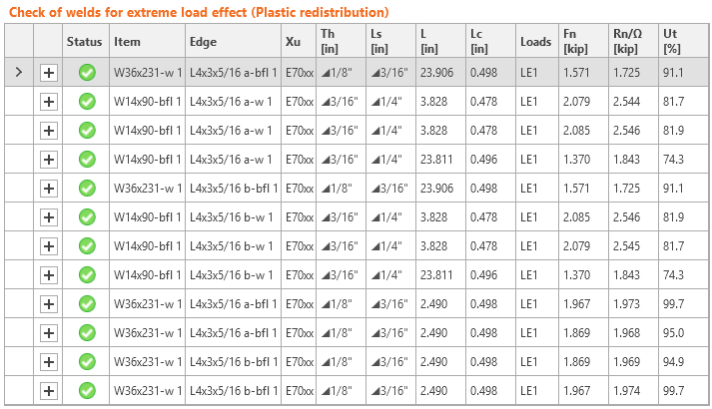The height and width of the screenshot is (409, 712).
Task: Click the green status icon in the 2.544 kip row
Action: (87, 101)
